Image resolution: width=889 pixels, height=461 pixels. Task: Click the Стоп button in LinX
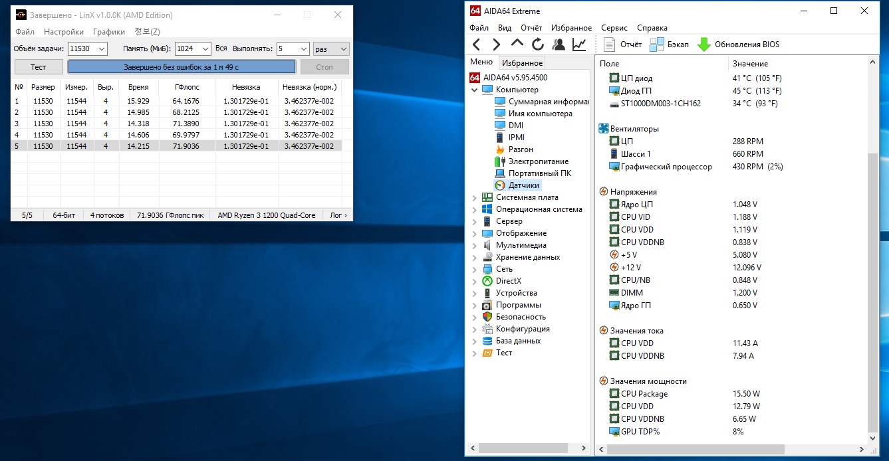click(324, 67)
